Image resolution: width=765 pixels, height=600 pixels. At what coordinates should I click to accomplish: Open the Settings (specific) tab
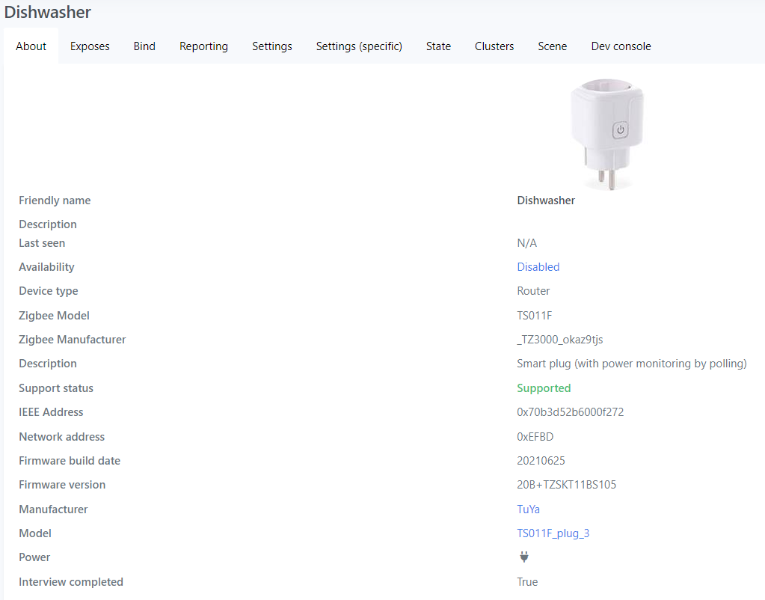coord(358,46)
